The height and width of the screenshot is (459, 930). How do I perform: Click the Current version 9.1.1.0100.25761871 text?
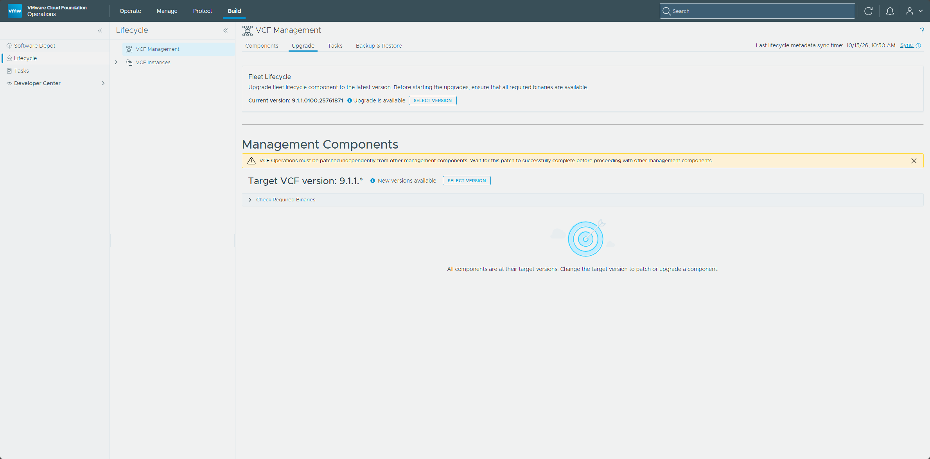296,100
